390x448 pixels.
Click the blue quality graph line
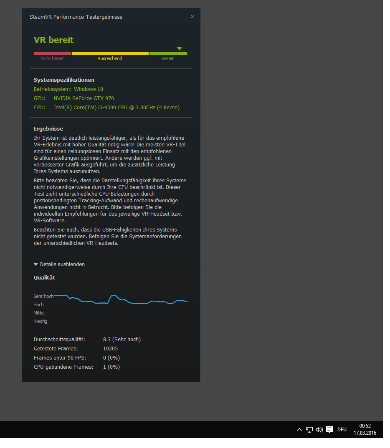tap(122, 300)
